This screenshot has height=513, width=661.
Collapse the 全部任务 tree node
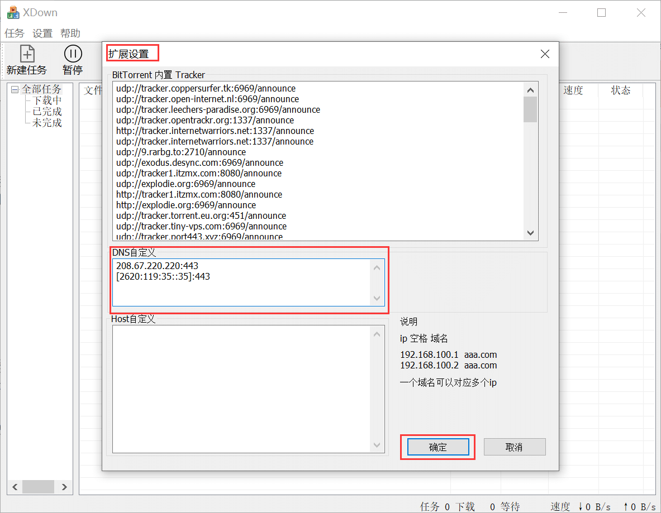(14, 88)
